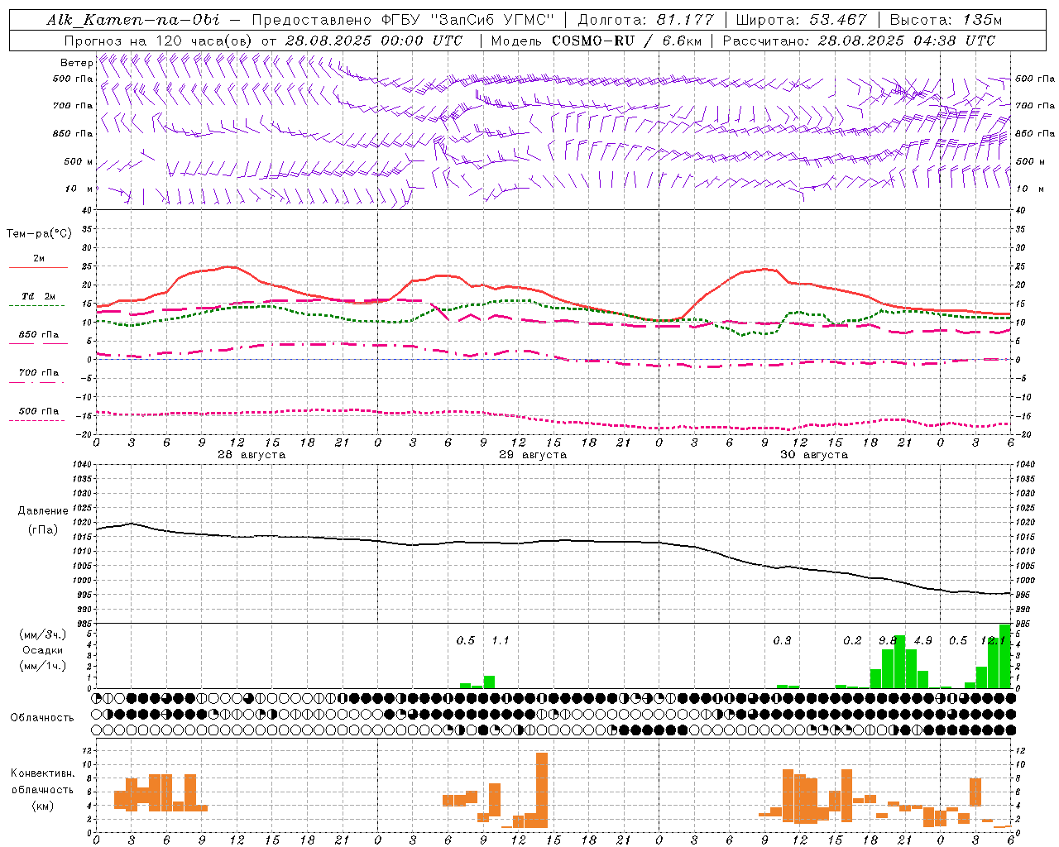Click the date label "28 августа"
This screenshot has height=847, width=1059.
coord(252,455)
